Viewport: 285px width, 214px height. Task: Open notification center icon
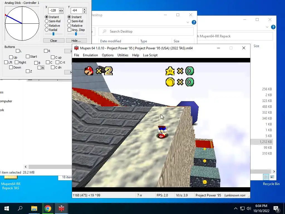click(x=276, y=209)
